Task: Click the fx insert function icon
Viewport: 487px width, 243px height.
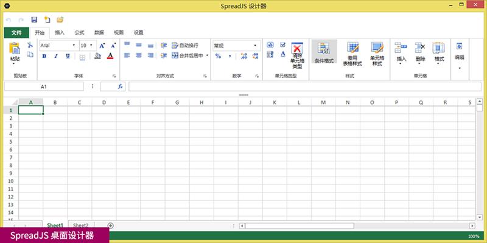Action: point(121,86)
